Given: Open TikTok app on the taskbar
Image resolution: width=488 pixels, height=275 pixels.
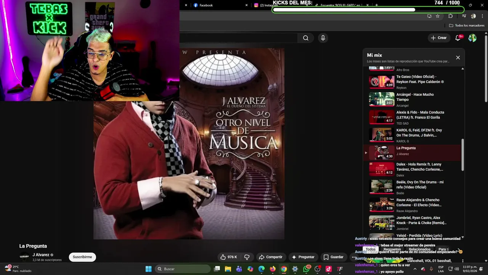Looking at the screenshot, I should pos(329,269).
